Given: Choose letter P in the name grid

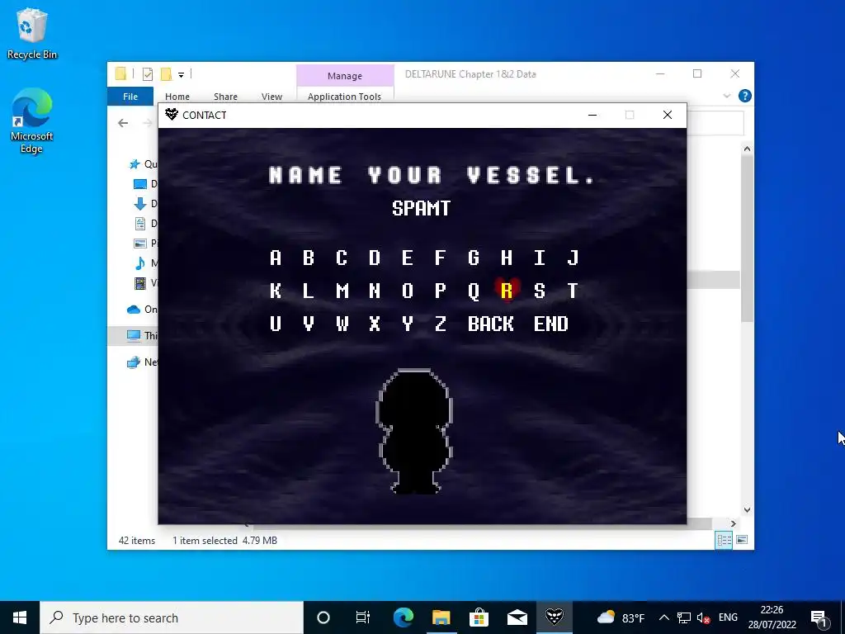Looking at the screenshot, I should pyautogui.click(x=441, y=291).
